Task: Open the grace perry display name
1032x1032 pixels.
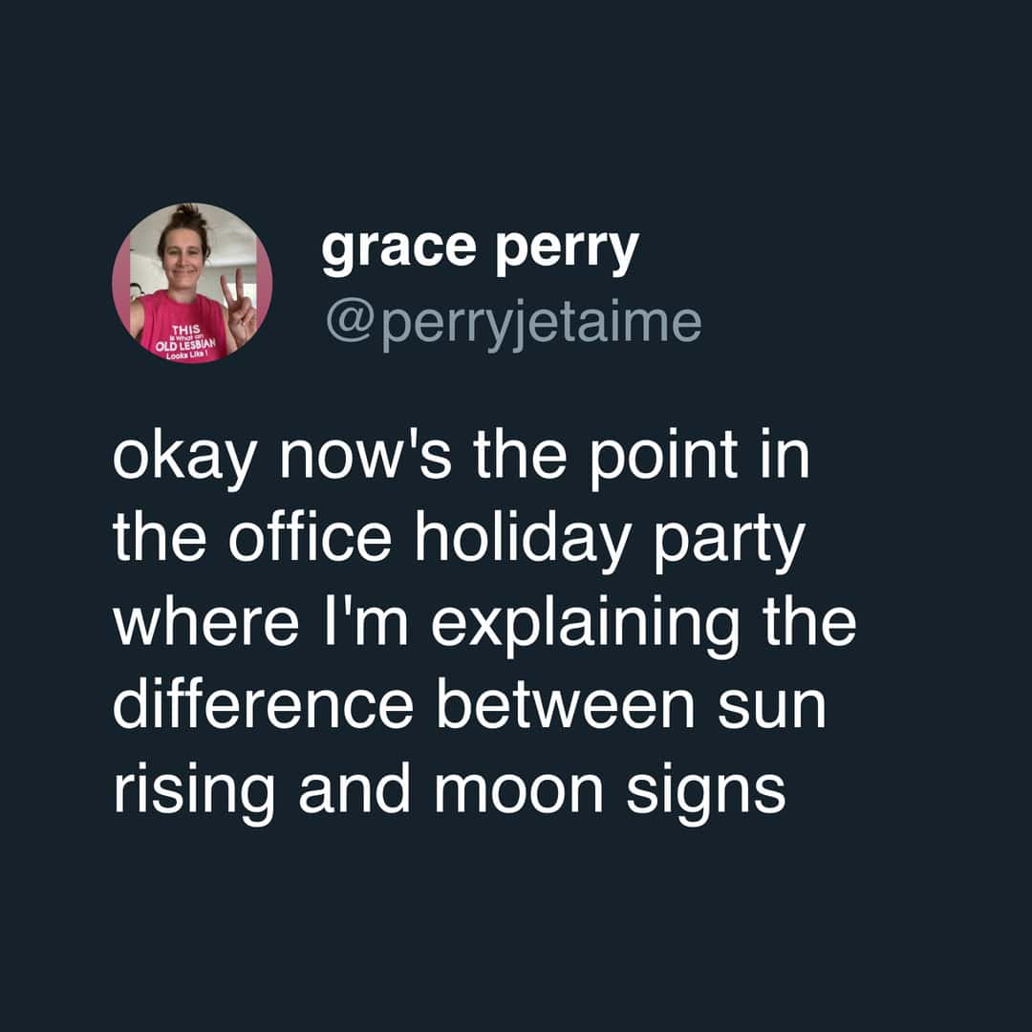Action: click(479, 250)
